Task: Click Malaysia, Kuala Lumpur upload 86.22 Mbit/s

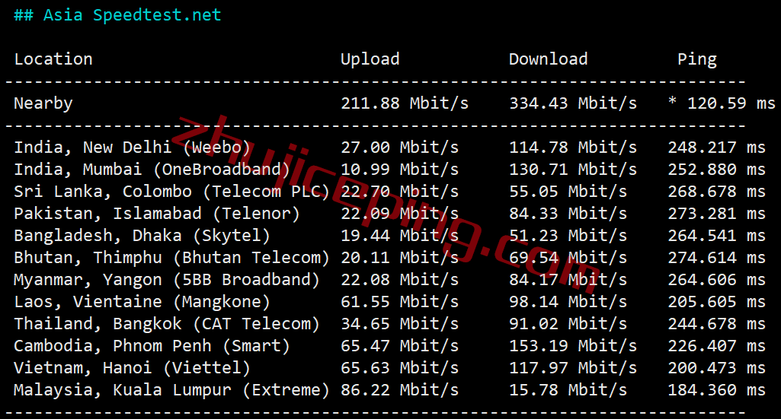Action: tap(399, 390)
